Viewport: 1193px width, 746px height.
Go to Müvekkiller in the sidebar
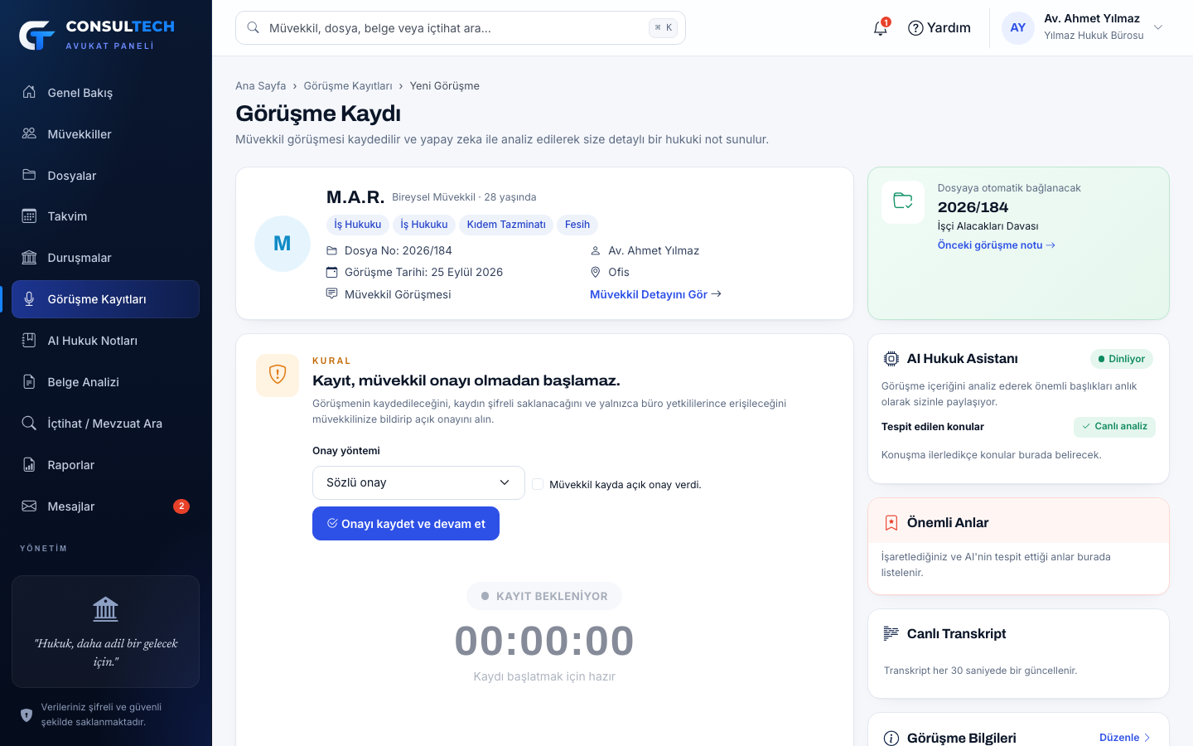[x=106, y=133]
